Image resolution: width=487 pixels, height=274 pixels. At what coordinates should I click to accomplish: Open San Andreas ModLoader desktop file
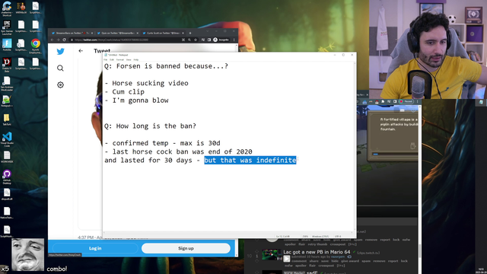pos(7,83)
